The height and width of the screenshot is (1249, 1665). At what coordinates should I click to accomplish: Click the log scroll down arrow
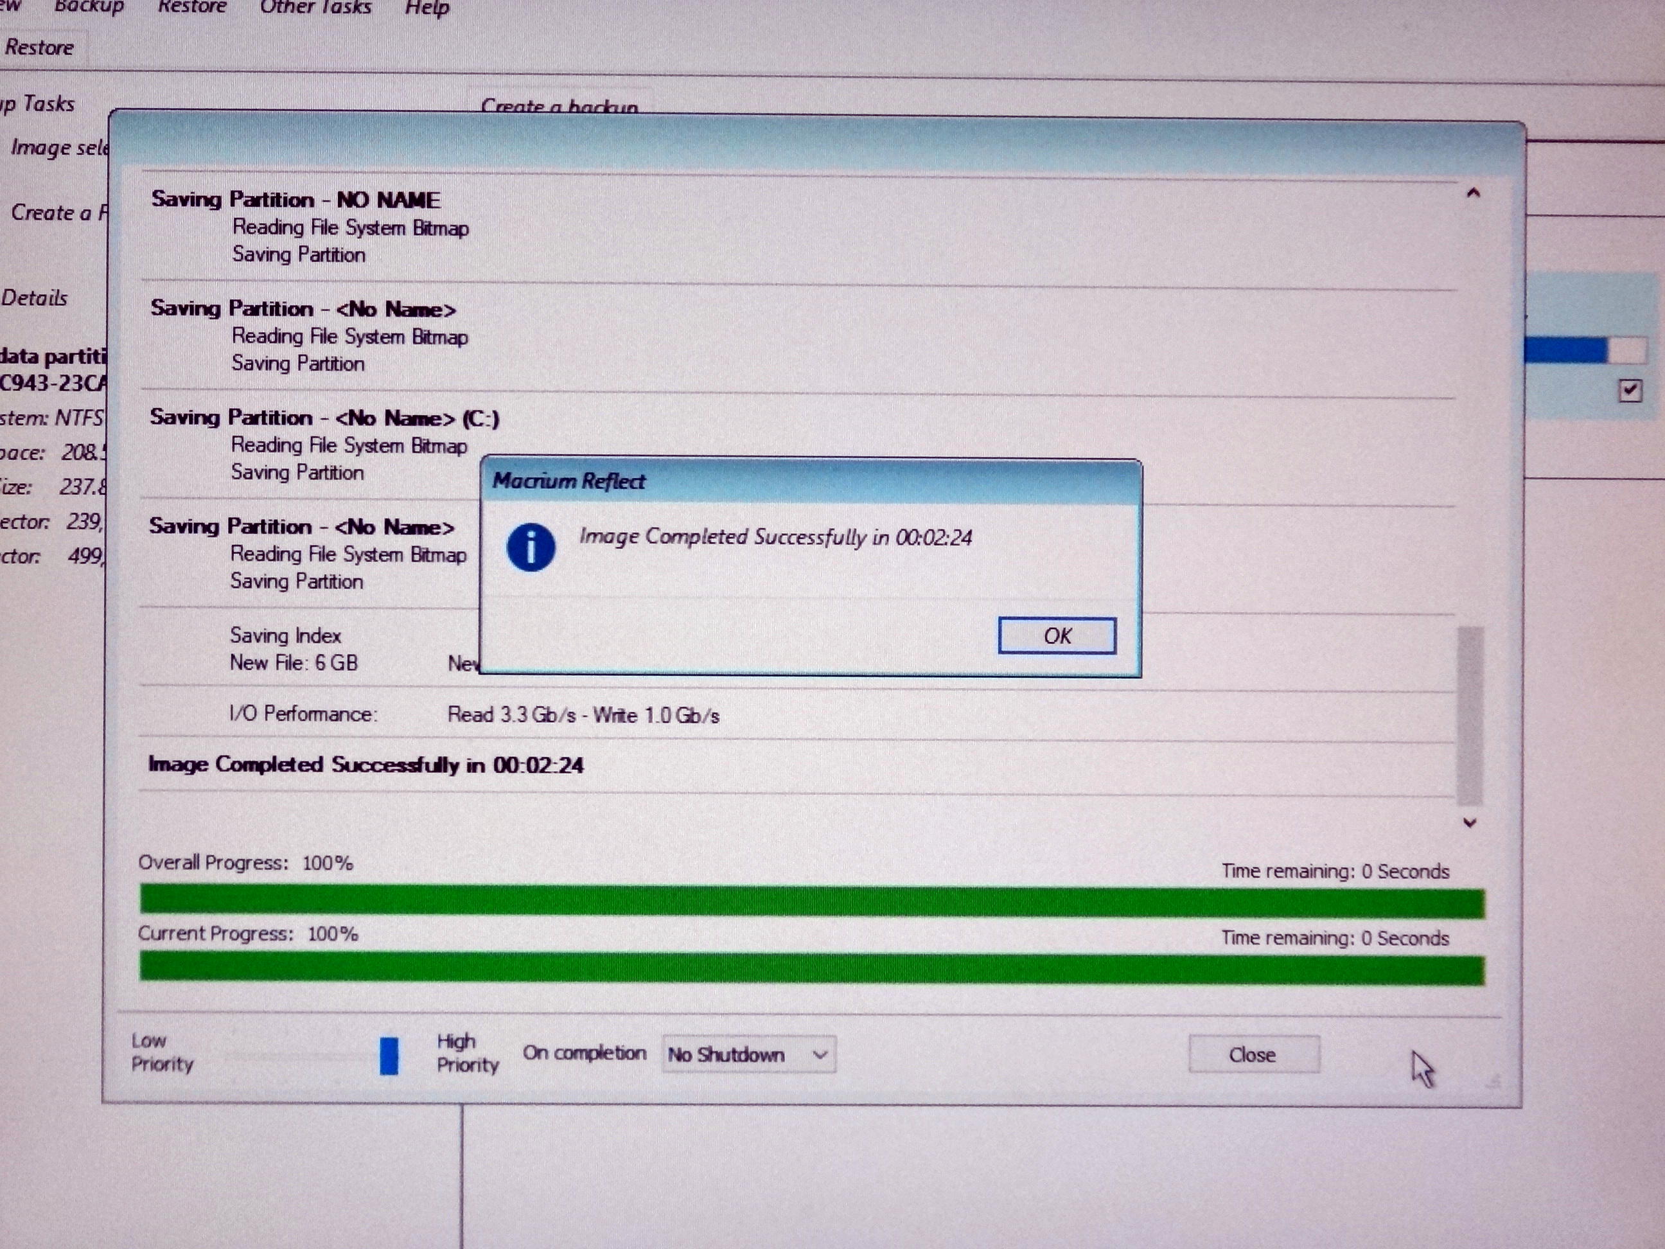pyautogui.click(x=1470, y=823)
